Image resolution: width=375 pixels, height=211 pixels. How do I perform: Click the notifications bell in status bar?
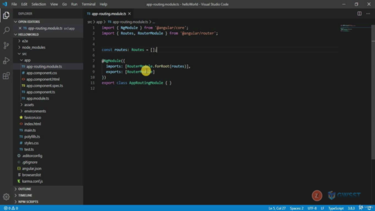tap(370, 209)
